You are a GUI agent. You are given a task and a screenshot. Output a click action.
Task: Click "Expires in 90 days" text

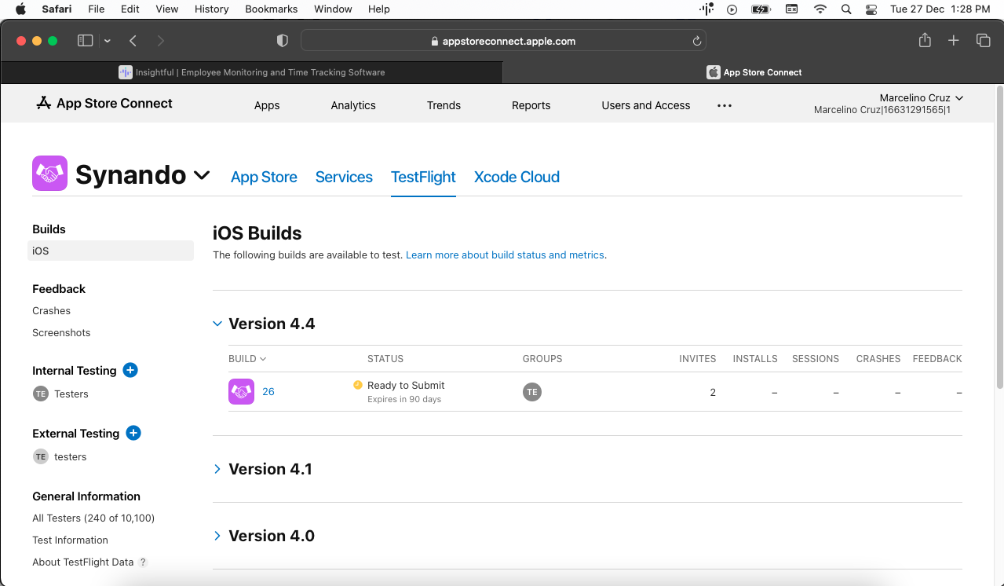[404, 399]
